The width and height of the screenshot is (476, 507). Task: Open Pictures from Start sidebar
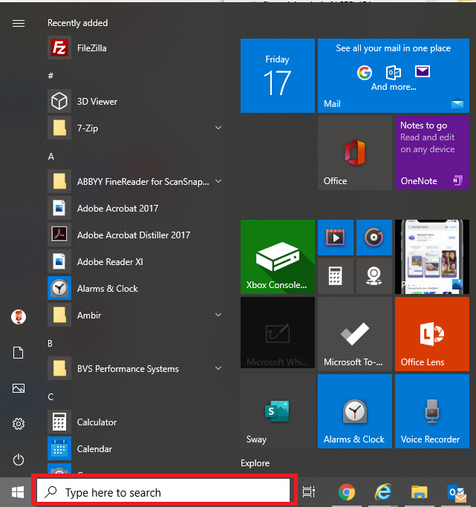tap(19, 388)
